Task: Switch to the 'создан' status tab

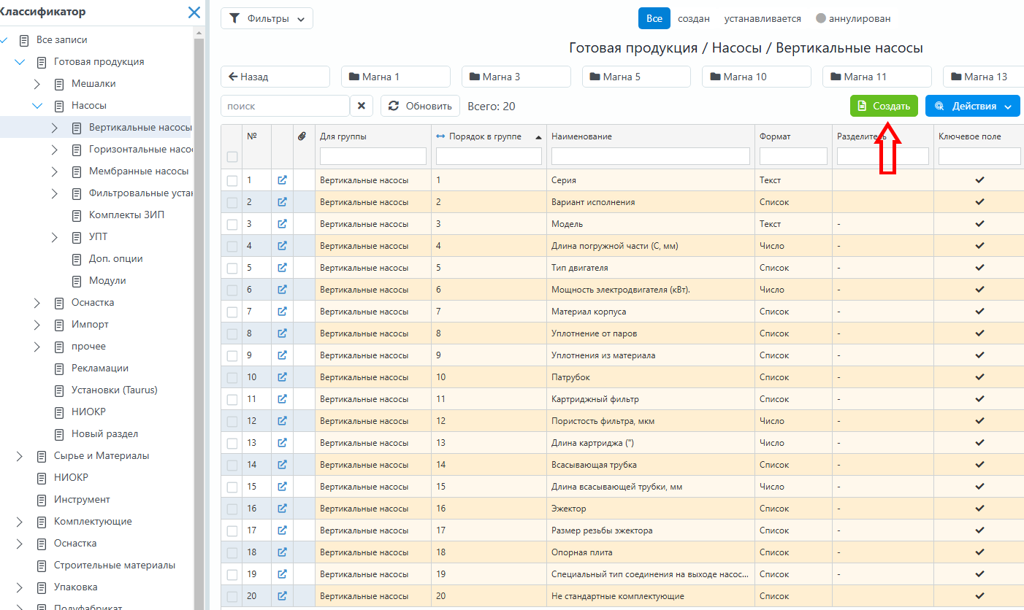Action: (693, 19)
